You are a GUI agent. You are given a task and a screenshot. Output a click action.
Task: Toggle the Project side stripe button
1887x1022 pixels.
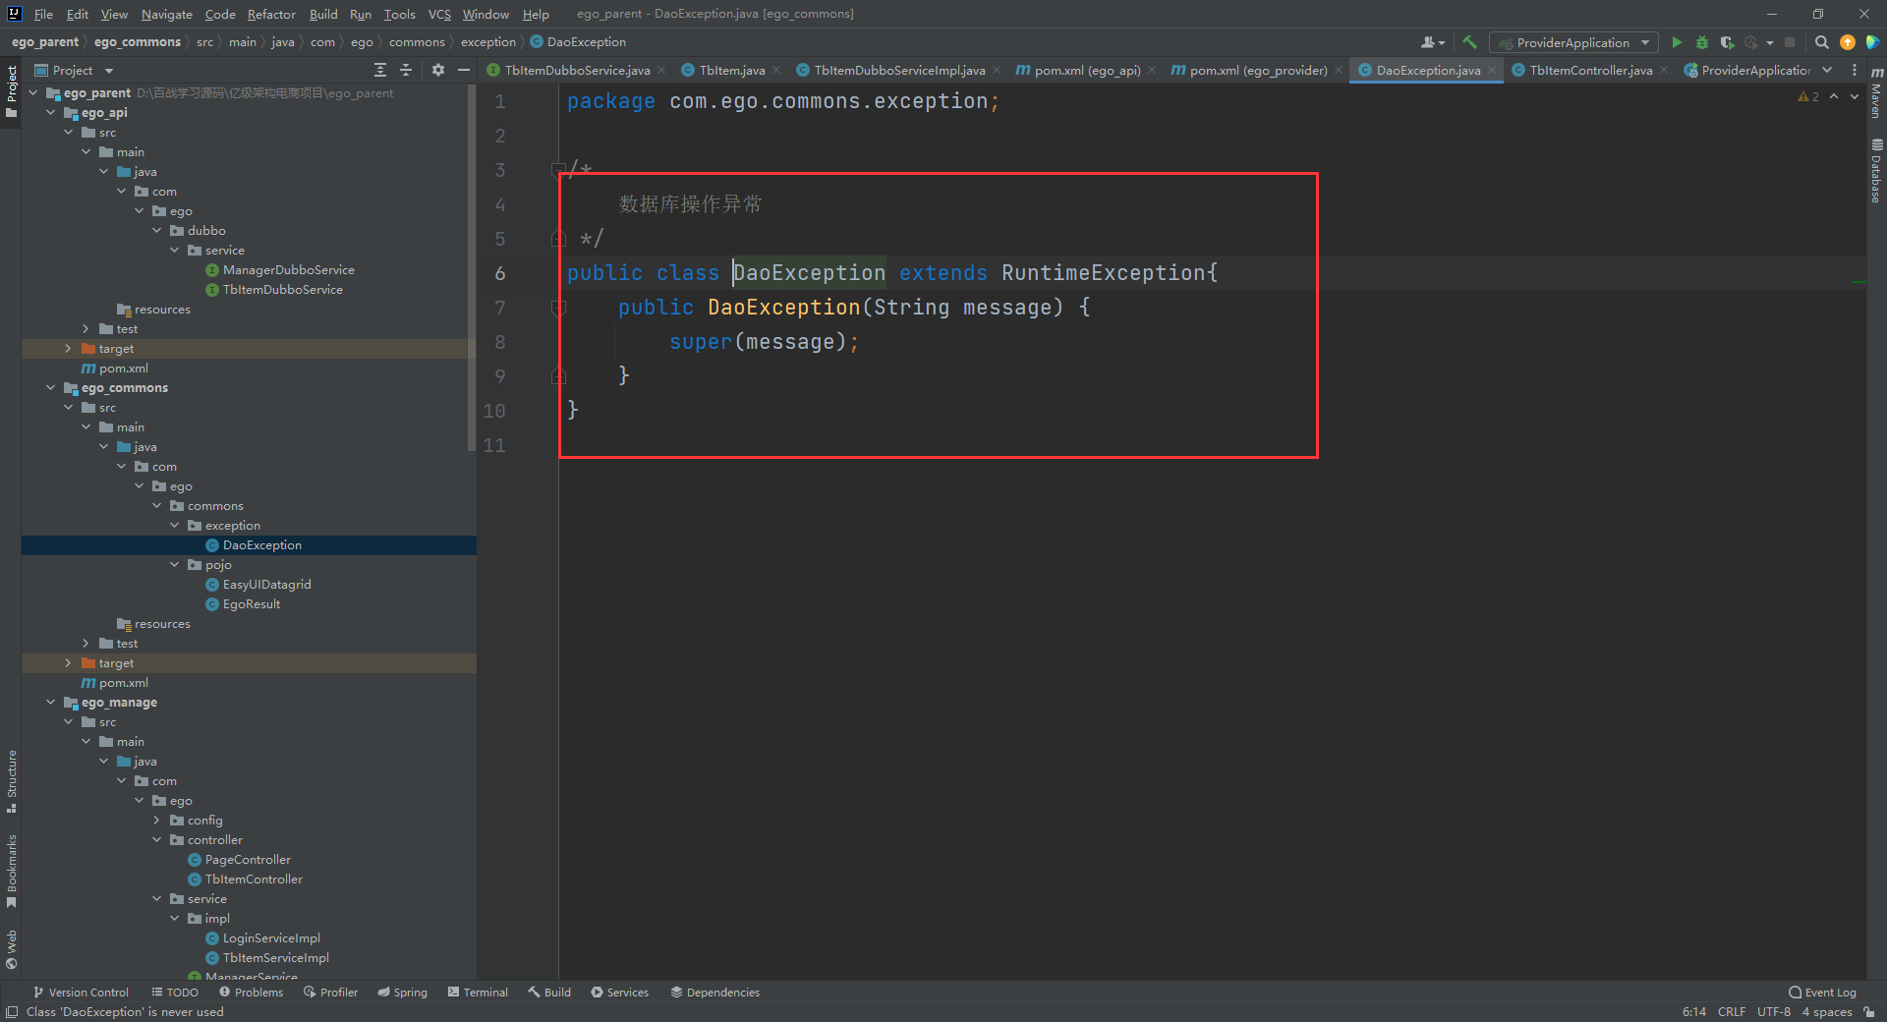(12, 91)
